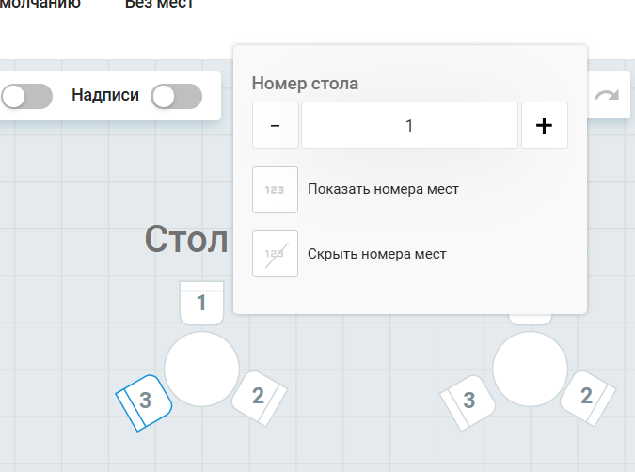Click the right round table
The height and width of the screenshot is (472, 635).
tap(531, 369)
